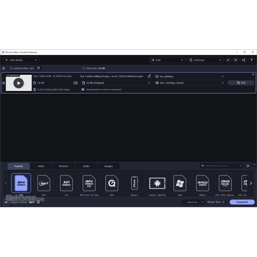Click the Add Media button
The height and width of the screenshot is (257, 257).
(21, 60)
